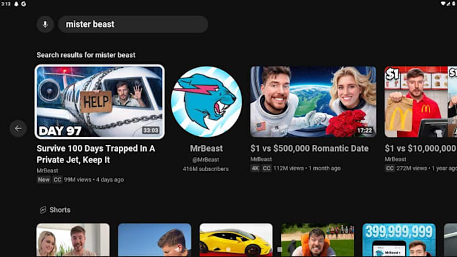
Task: Tap the Google G status icon
Action: [24, 4]
